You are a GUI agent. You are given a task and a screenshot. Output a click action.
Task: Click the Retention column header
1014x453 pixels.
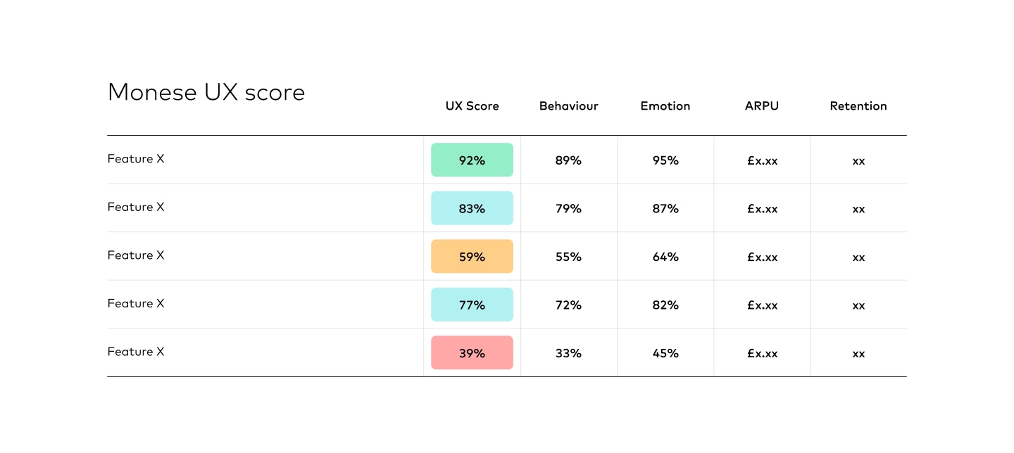858,106
